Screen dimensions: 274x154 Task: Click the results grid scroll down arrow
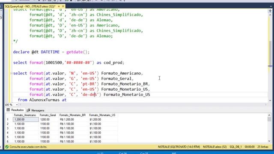click(x=269, y=141)
